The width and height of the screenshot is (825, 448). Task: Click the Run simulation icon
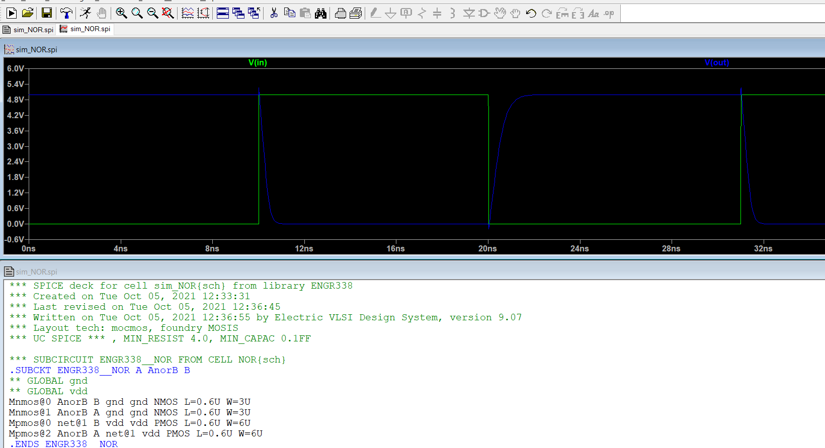tap(12, 14)
